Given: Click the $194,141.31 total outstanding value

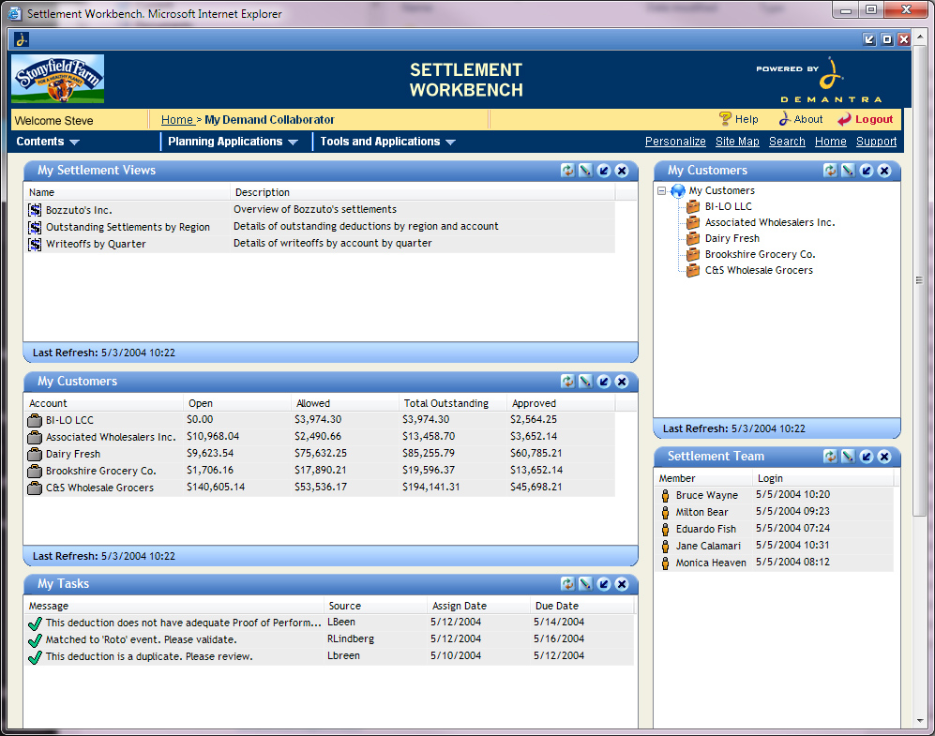Looking at the screenshot, I should tap(431, 487).
